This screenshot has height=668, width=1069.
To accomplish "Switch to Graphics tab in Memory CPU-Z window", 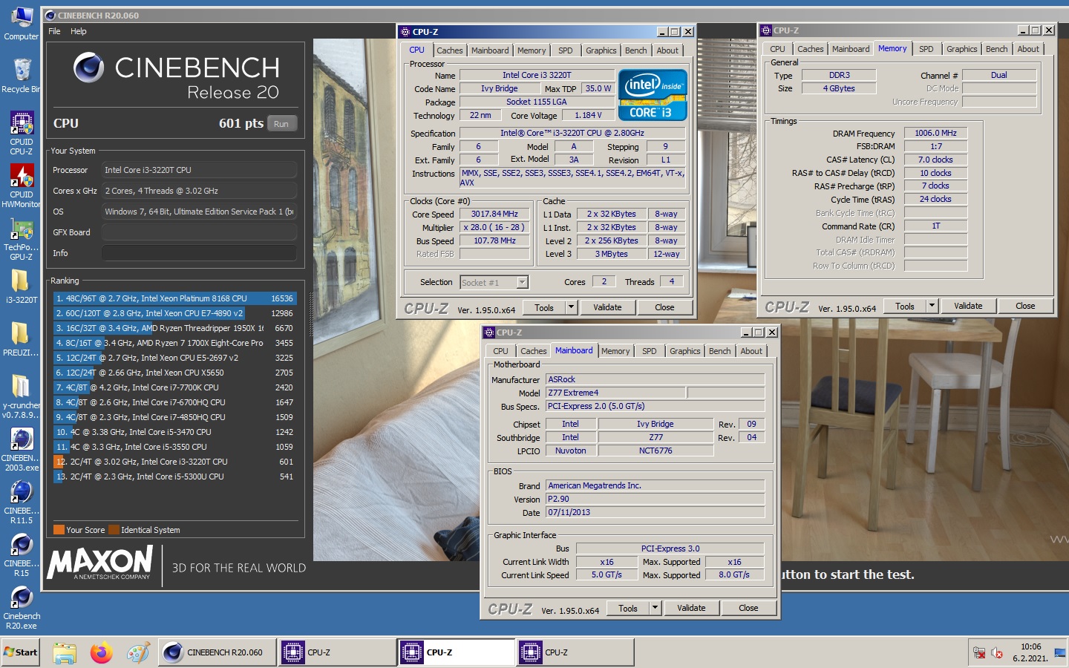I will click(x=961, y=49).
